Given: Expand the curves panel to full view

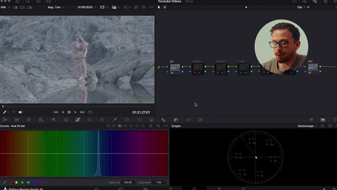Looking at the screenshot, I should pos(151,126).
